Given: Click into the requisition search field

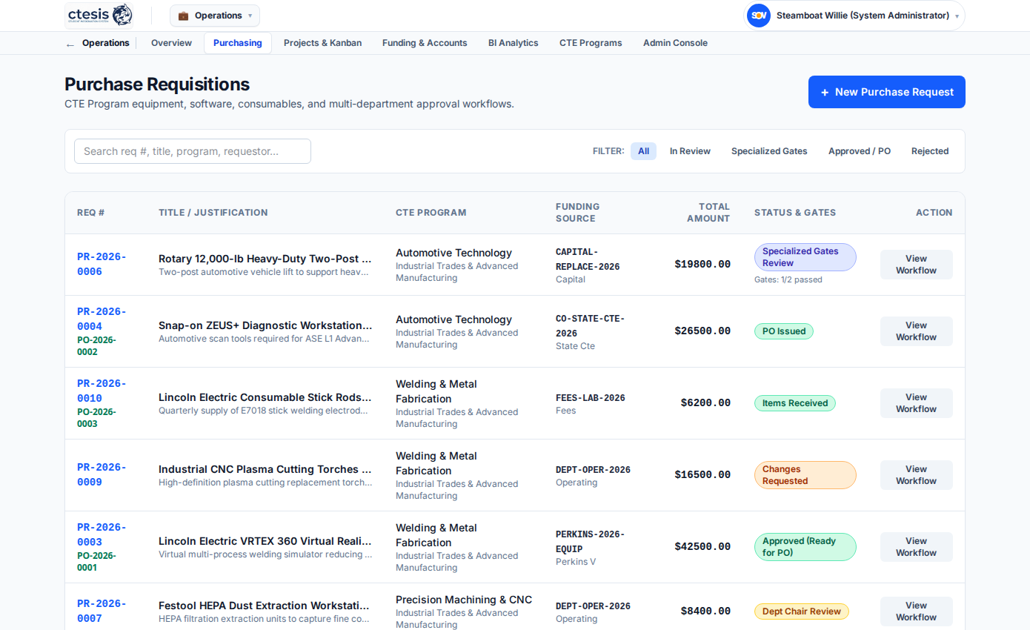Looking at the screenshot, I should (x=193, y=151).
